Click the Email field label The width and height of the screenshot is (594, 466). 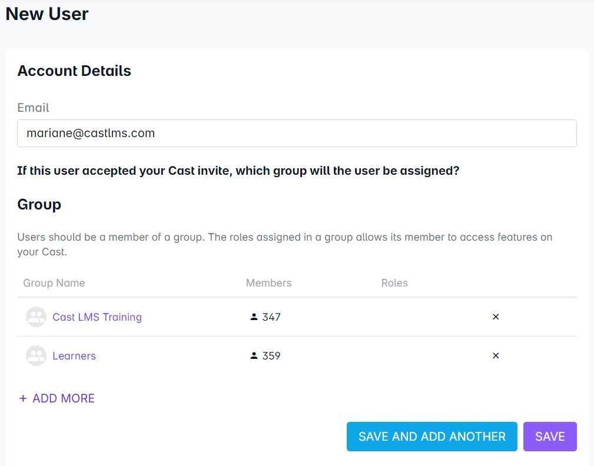[x=33, y=108]
